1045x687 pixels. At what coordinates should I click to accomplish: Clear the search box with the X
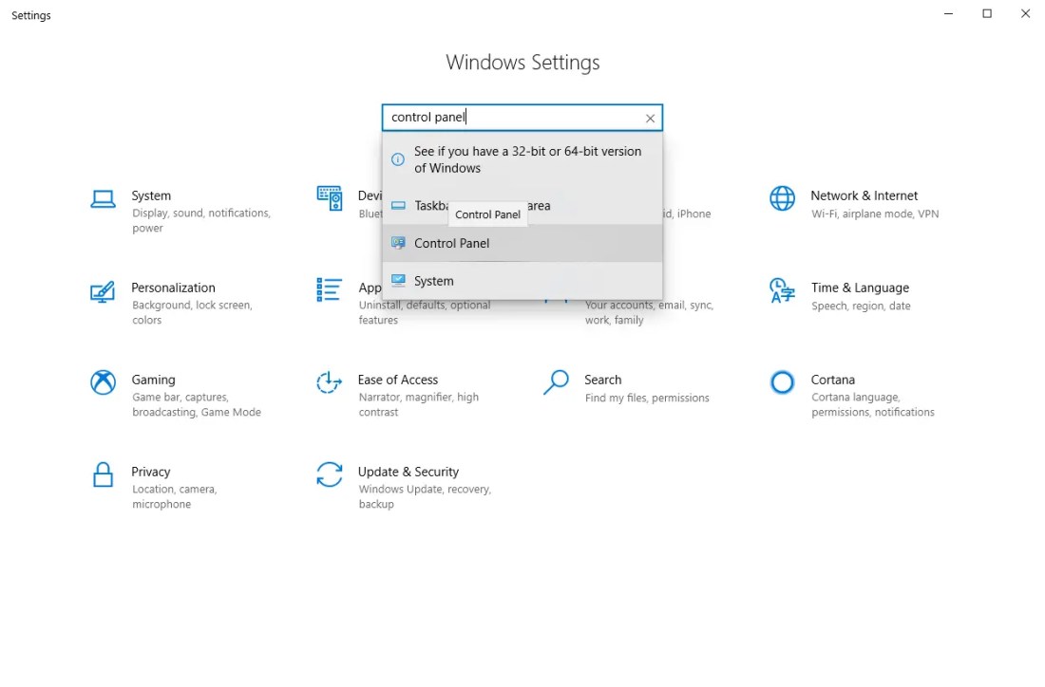[x=650, y=119]
